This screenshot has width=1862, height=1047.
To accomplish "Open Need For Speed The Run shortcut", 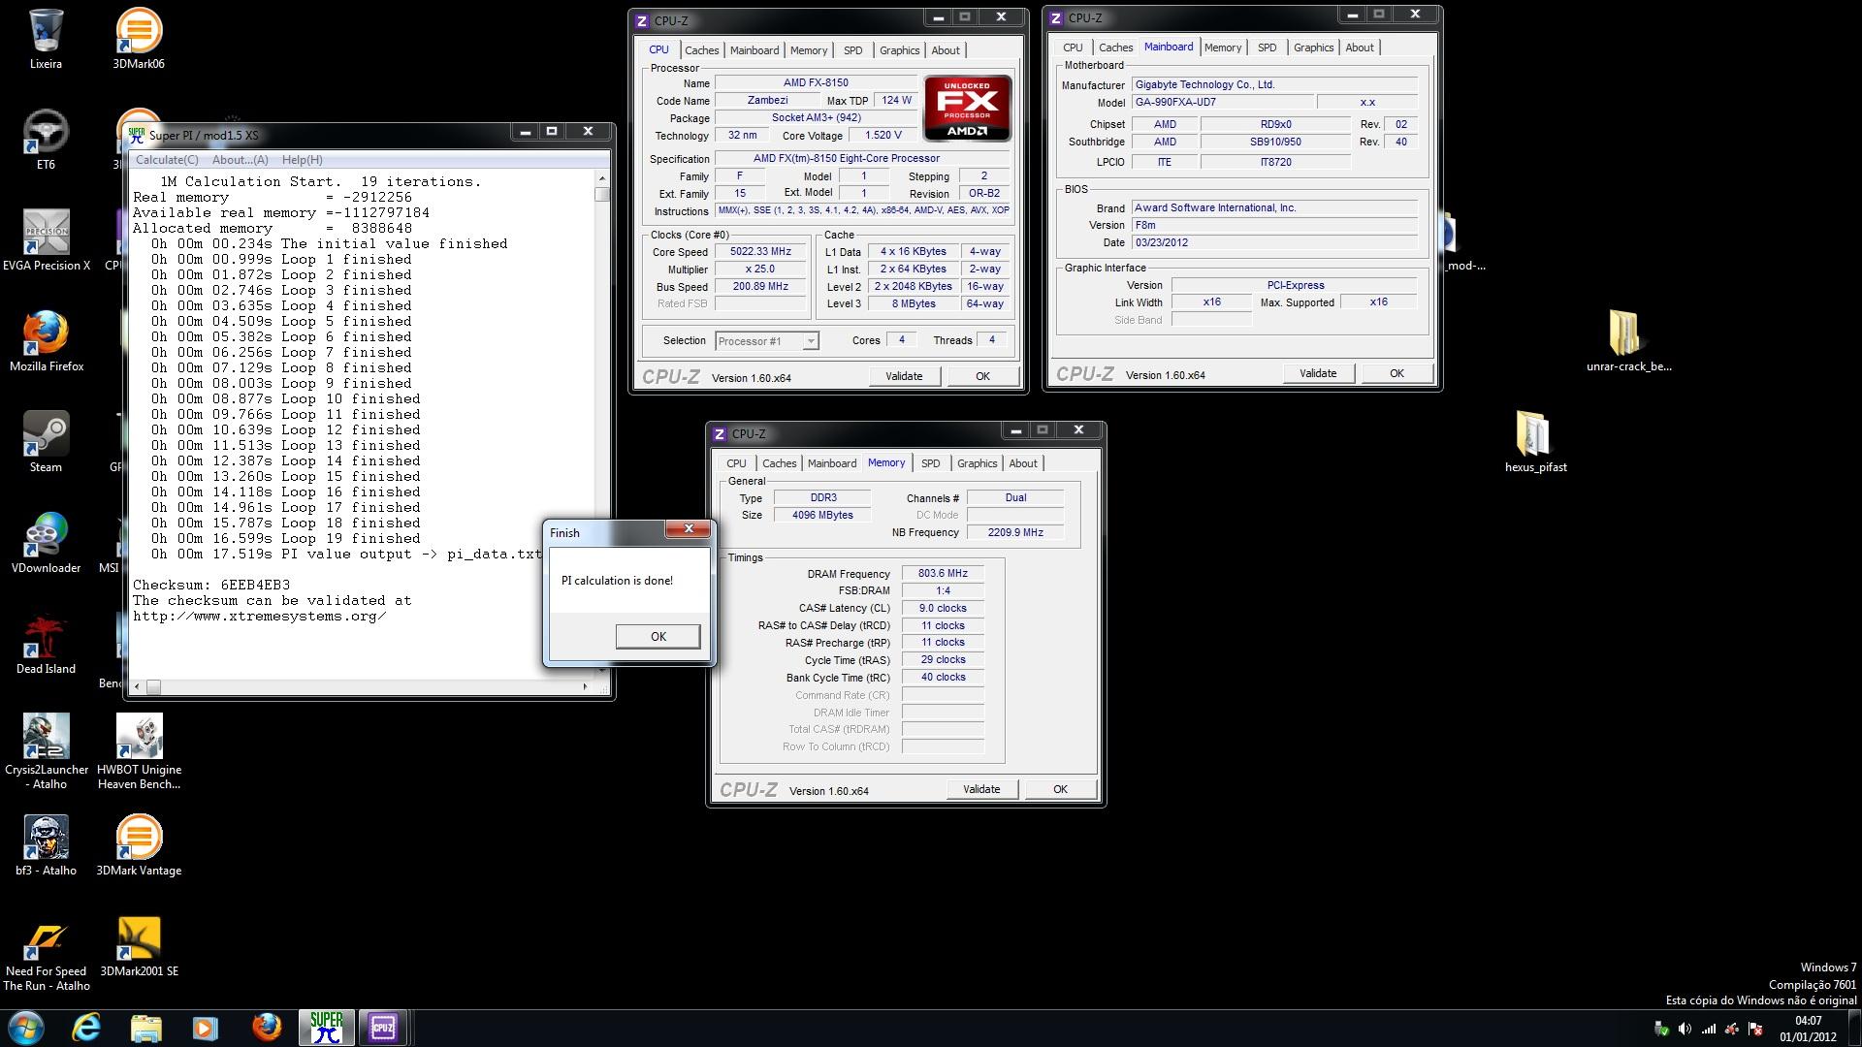I will [46, 953].
